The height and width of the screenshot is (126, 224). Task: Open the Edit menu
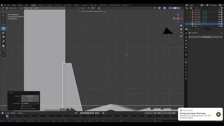coord(9,5)
